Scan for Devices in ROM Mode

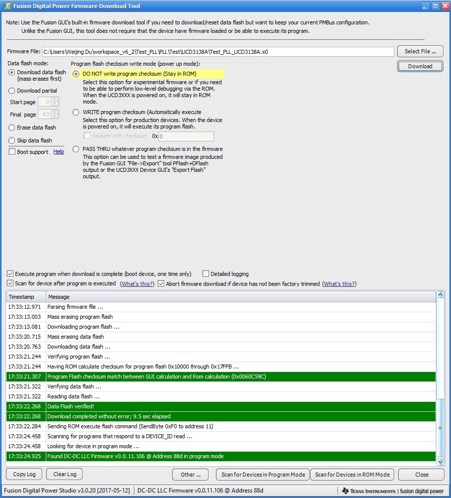pos(352,475)
